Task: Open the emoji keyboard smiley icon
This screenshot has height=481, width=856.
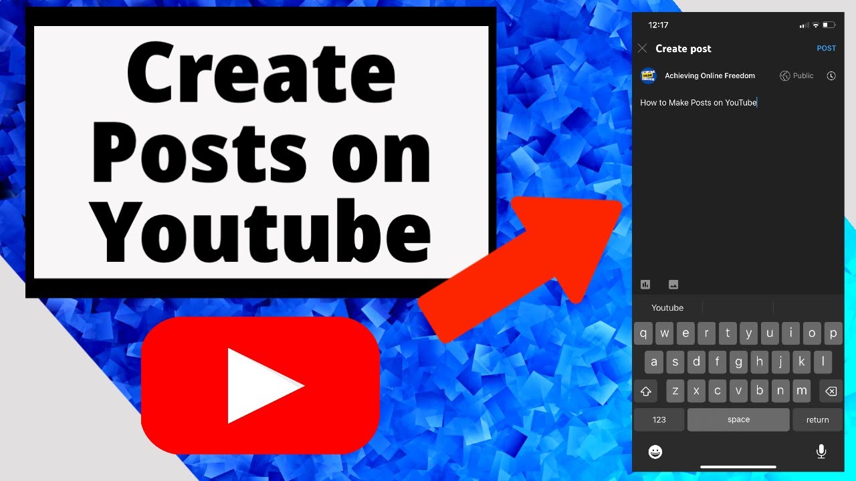Action: (x=655, y=452)
